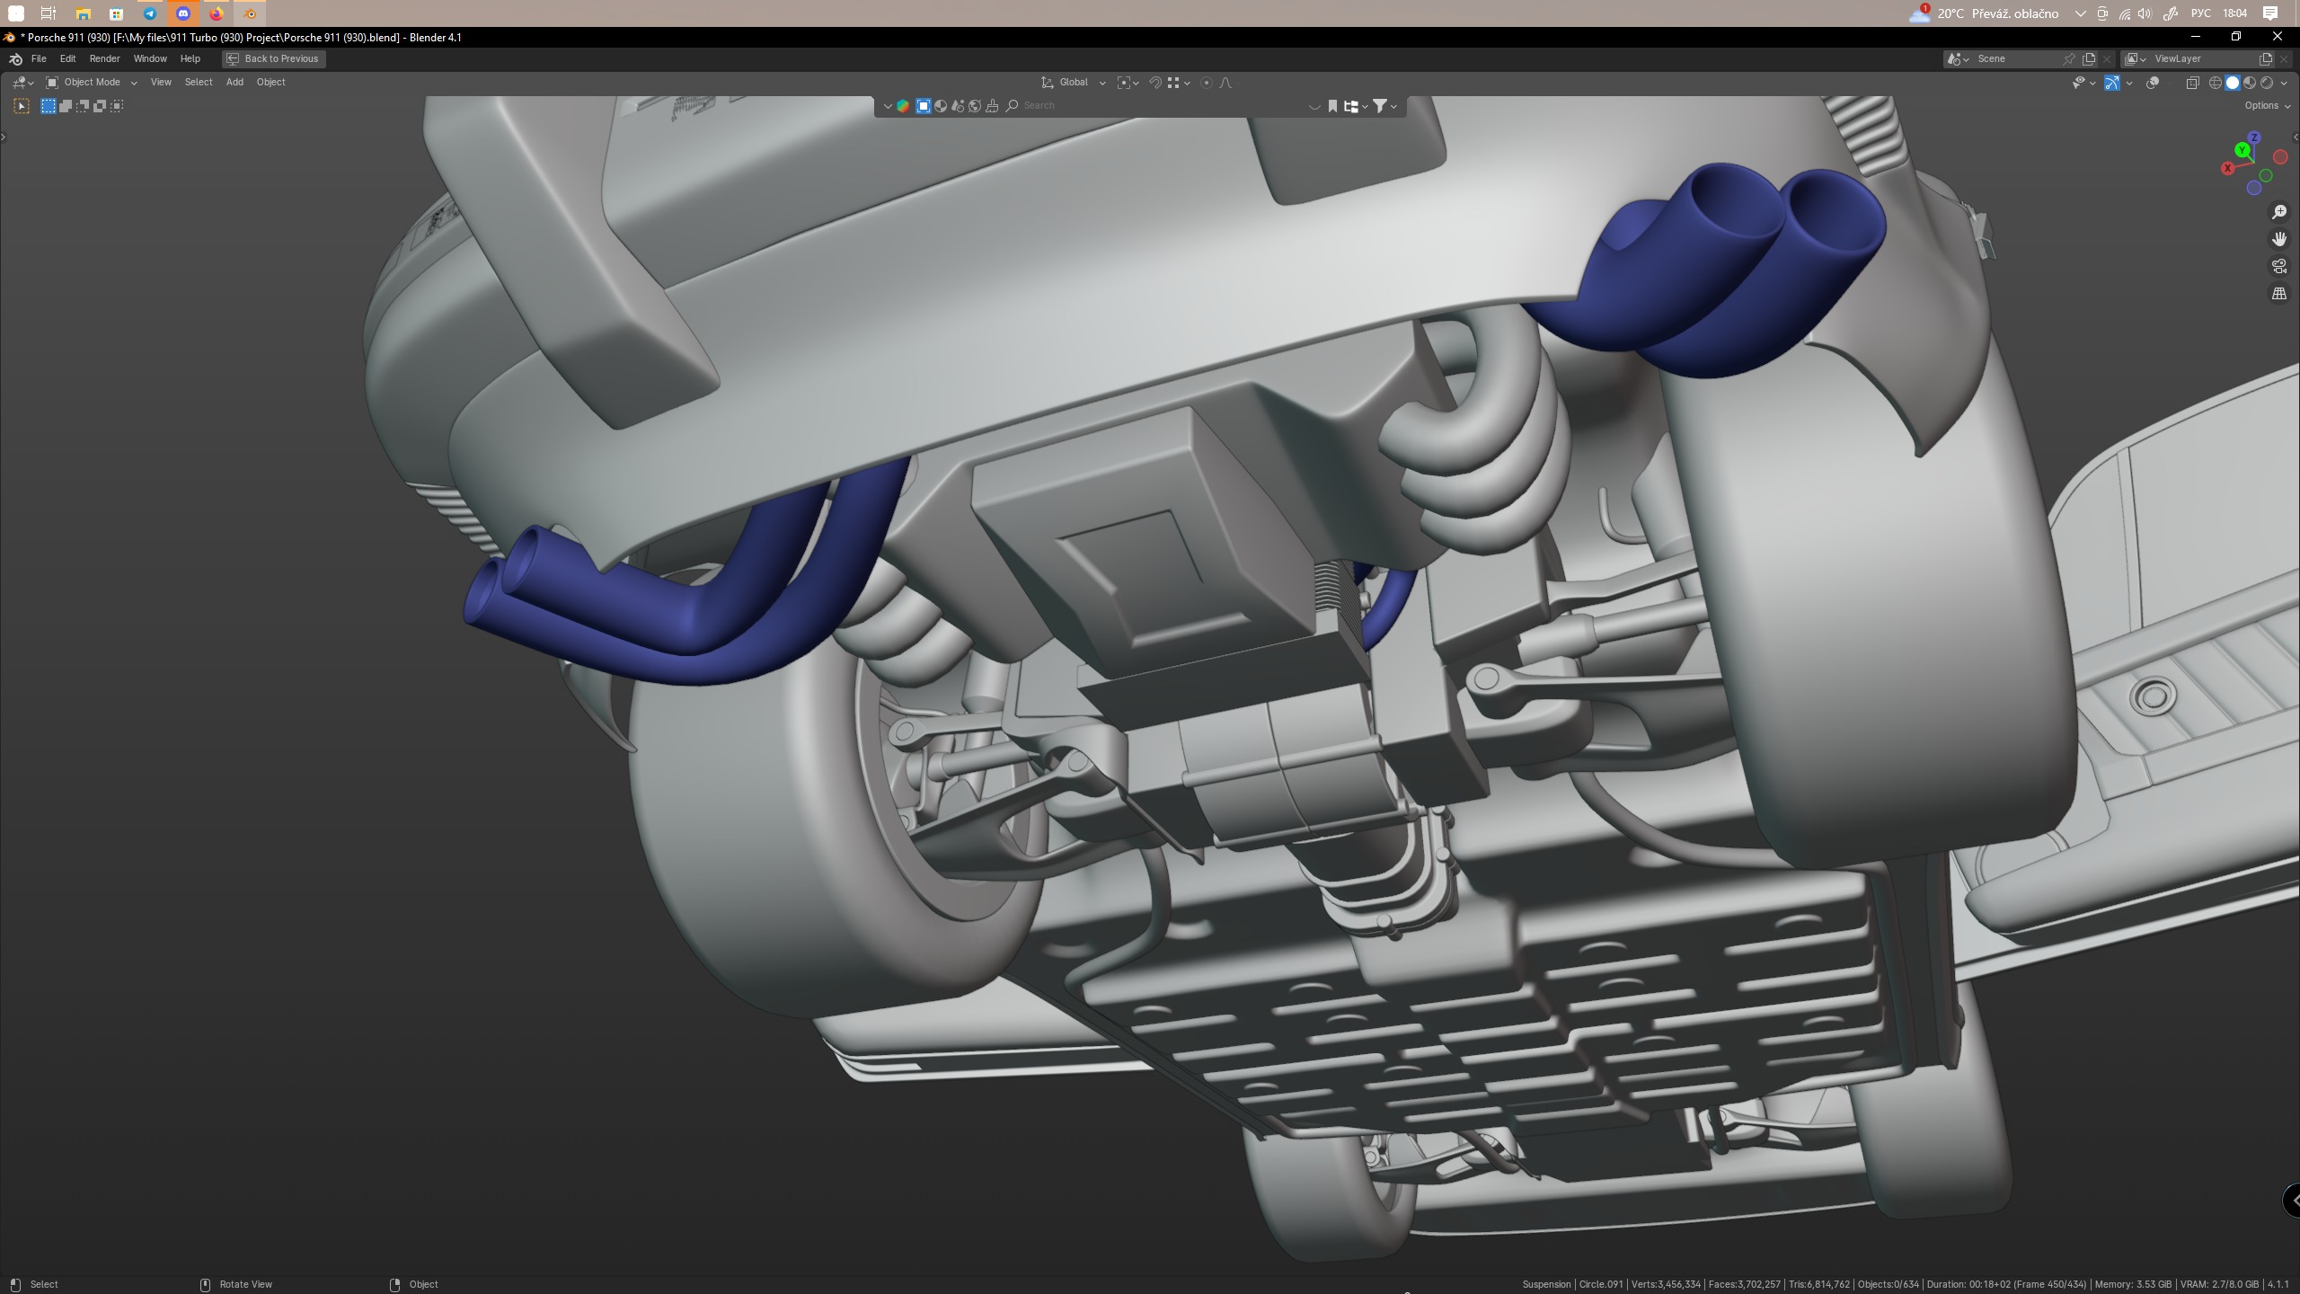Image resolution: width=2300 pixels, height=1294 pixels.
Task: Select rendered viewport shading mode
Action: click(x=2267, y=83)
